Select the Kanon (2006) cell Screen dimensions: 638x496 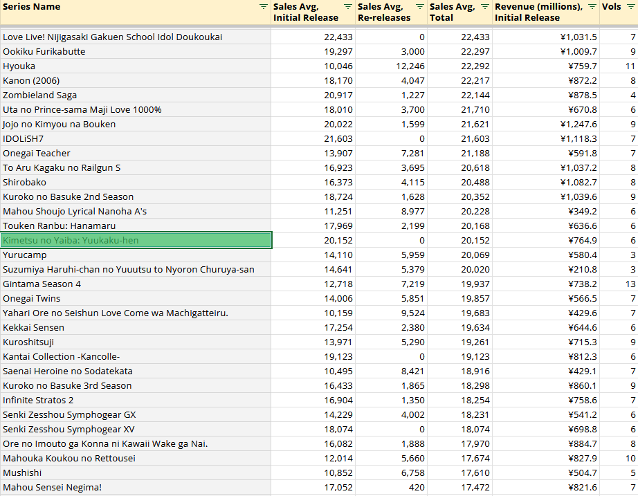[136, 80]
